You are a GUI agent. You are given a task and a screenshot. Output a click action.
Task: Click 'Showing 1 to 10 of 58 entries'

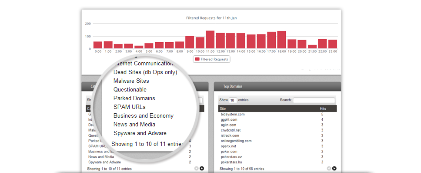coord(242,169)
